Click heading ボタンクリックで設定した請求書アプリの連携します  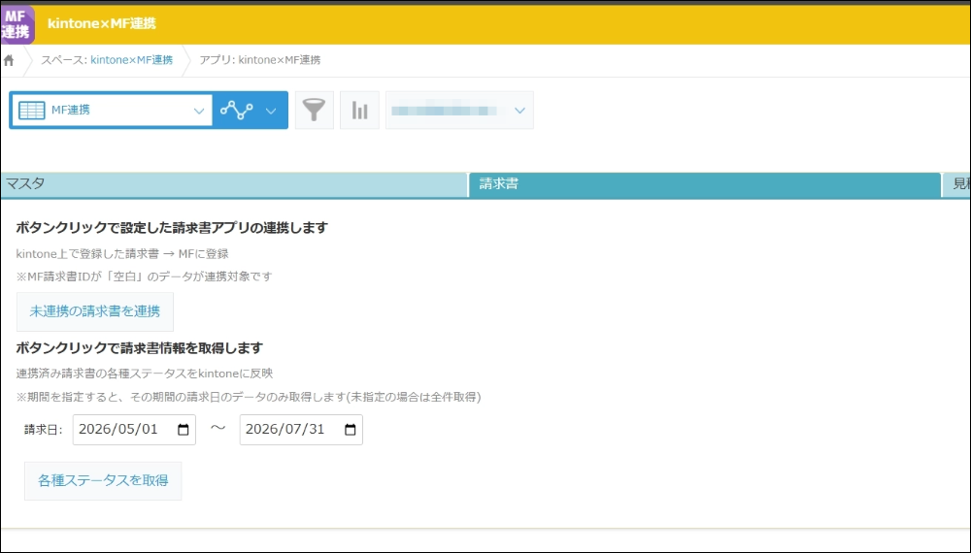coord(172,228)
